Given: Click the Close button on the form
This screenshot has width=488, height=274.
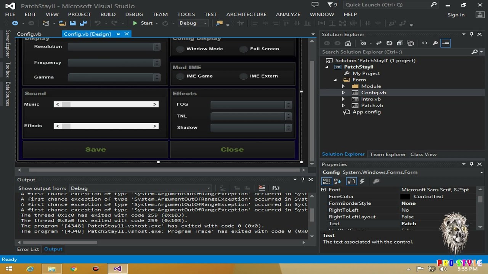Looking at the screenshot, I should coord(232,150).
